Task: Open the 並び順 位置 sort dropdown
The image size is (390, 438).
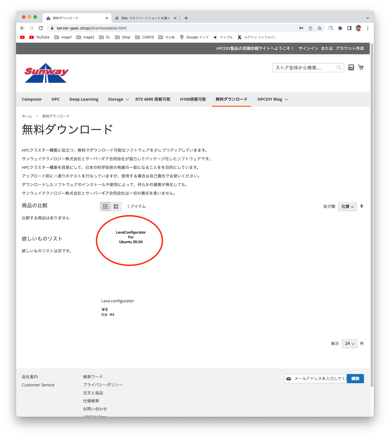Action: click(347, 207)
